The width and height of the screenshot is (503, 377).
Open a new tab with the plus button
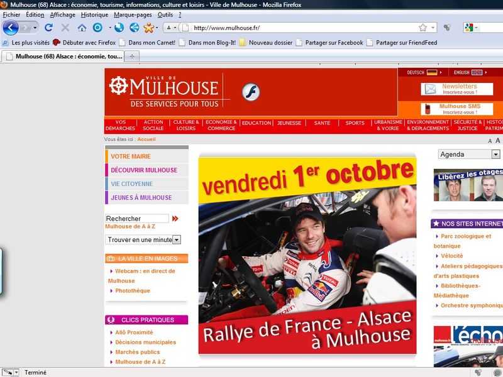131,57
